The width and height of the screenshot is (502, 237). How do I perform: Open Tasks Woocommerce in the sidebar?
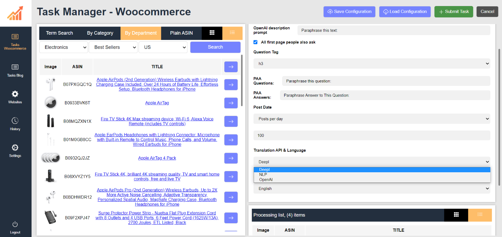click(15, 42)
